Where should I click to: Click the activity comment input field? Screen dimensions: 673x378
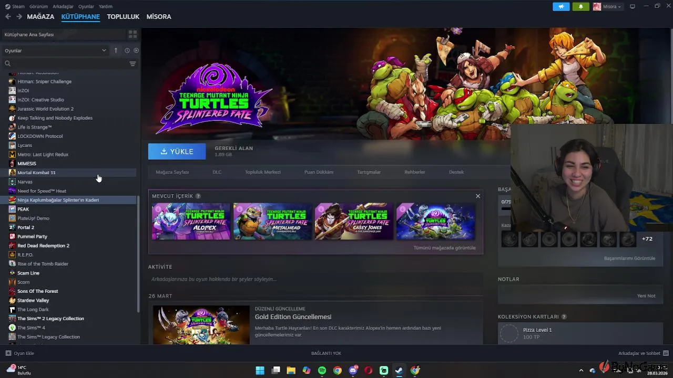315,279
